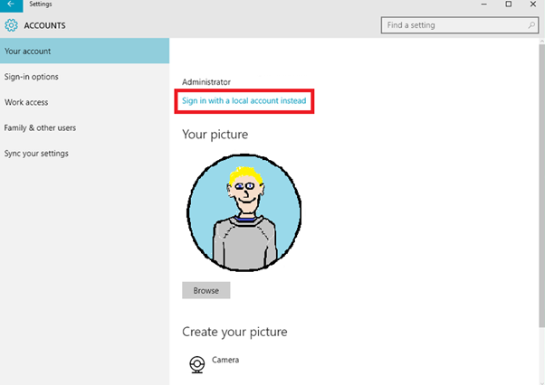Open Sync your settings page
Screen dimensions: 545x385
[x=84, y=154]
